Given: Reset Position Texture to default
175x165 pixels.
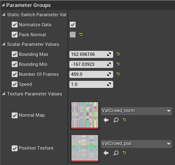Looking at the screenshot, I should 124,153.
